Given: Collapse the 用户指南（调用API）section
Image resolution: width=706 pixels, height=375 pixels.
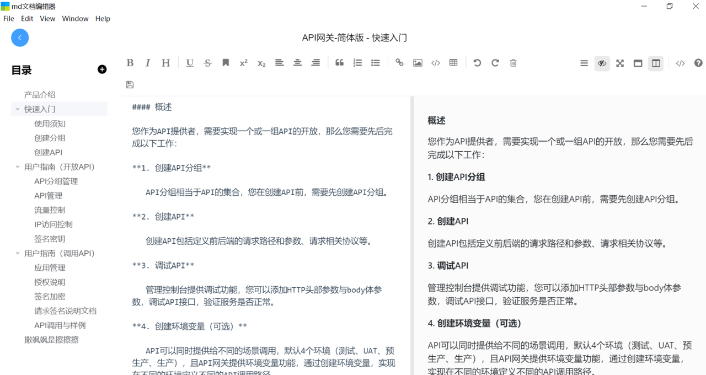Looking at the screenshot, I should 18,254.
